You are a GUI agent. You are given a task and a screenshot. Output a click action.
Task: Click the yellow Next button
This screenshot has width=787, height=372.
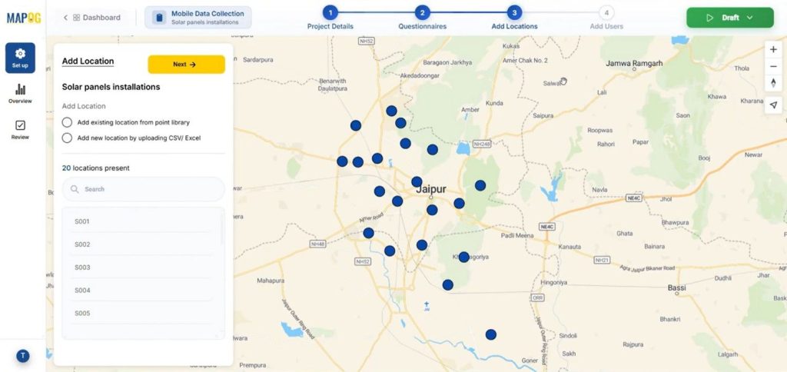pyautogui.click(x=186, y=65)
